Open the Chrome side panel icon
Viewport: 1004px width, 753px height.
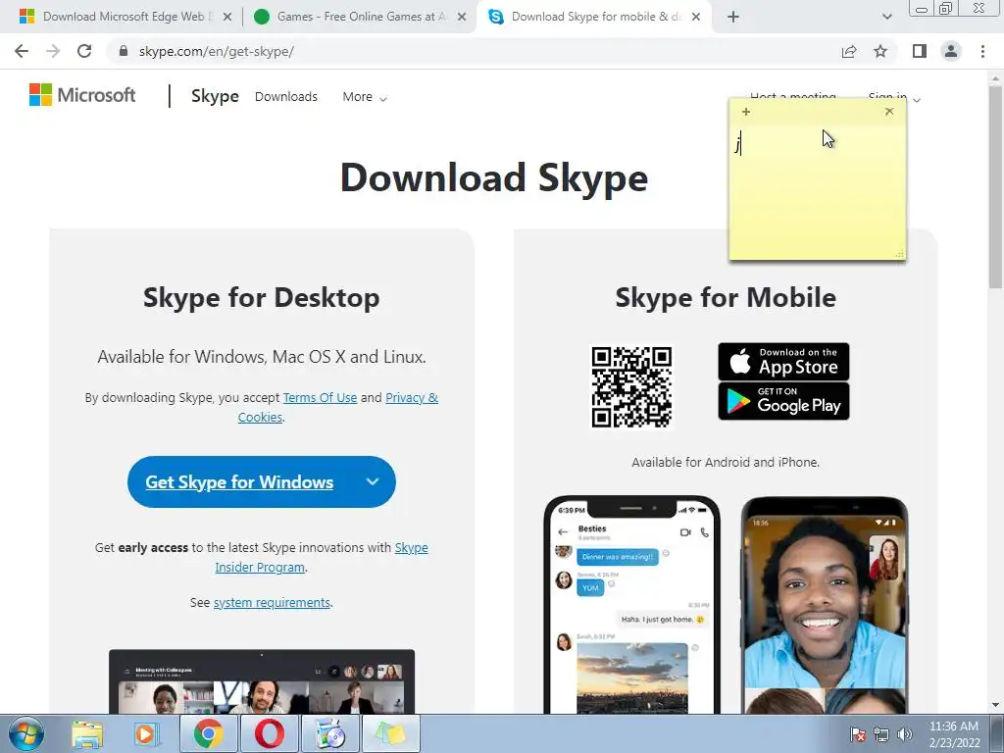920,51
